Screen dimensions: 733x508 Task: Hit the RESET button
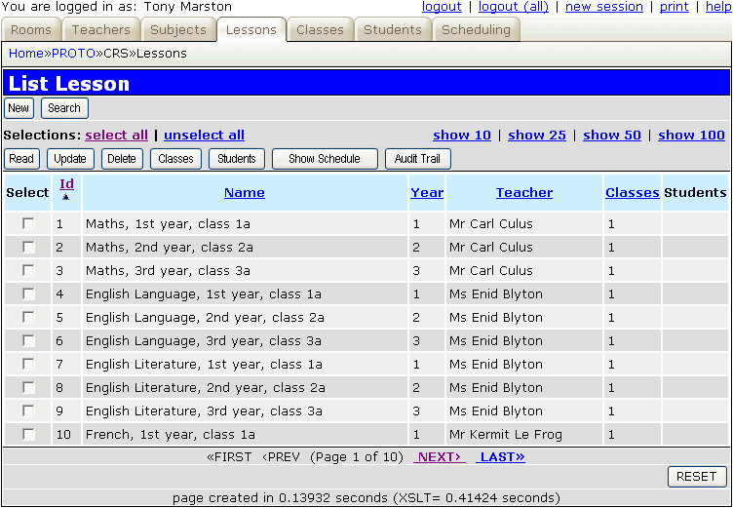(697, 477)
